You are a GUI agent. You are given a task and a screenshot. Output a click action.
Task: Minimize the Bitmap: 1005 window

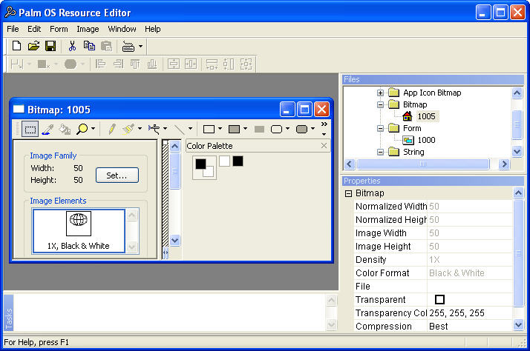287,110
